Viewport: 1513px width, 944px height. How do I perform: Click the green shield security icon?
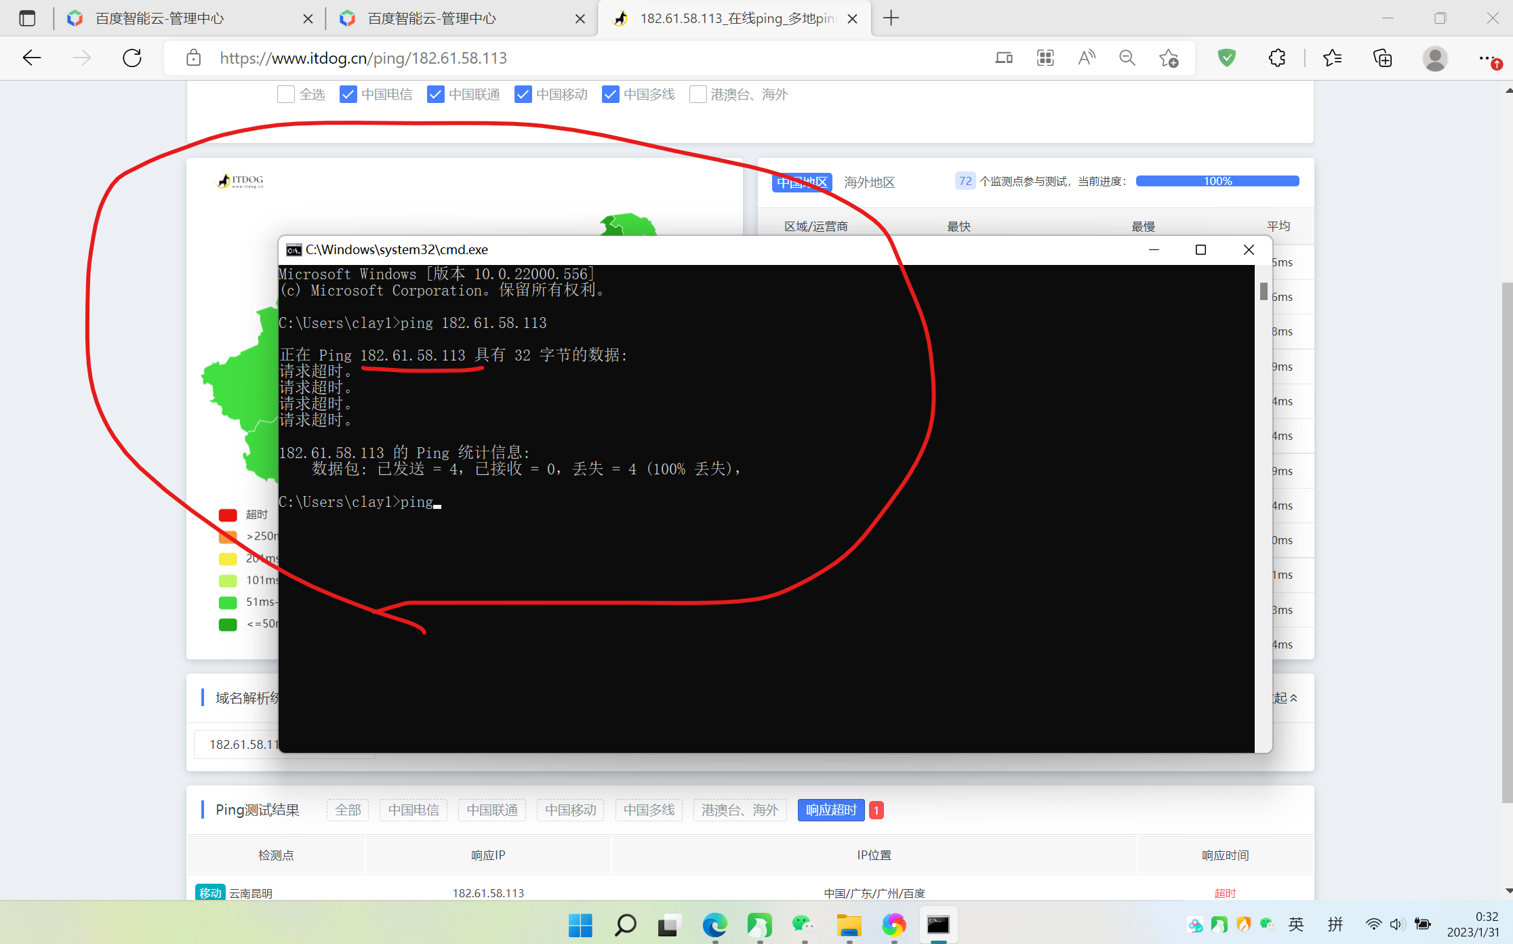tap(1227, 58)
